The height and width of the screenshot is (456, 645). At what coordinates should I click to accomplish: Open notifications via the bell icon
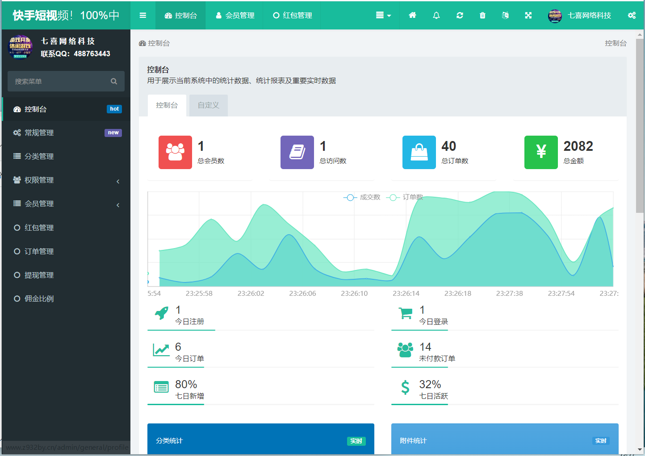436,15
